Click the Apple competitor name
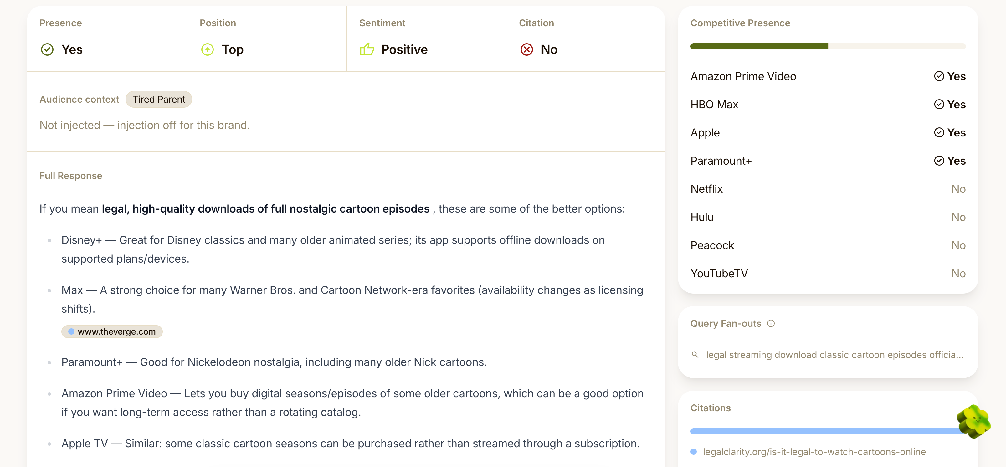The height and width of the screenshot is (467, 1006). (x=705, y=132)
